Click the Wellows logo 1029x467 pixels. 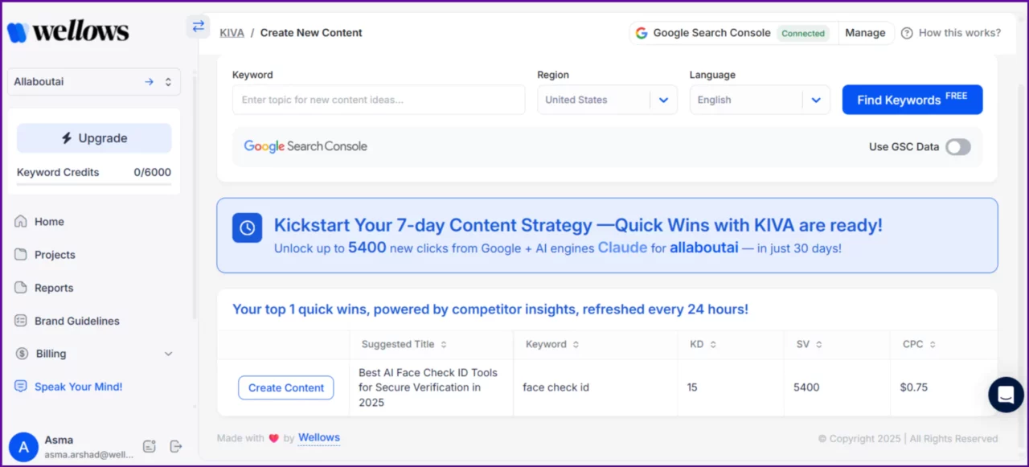[68, 31]
